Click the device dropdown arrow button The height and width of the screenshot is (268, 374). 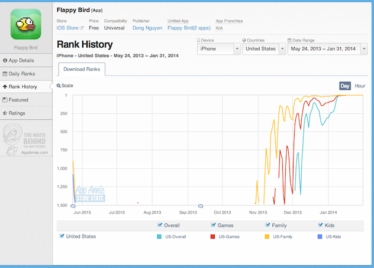click(237, 49)
